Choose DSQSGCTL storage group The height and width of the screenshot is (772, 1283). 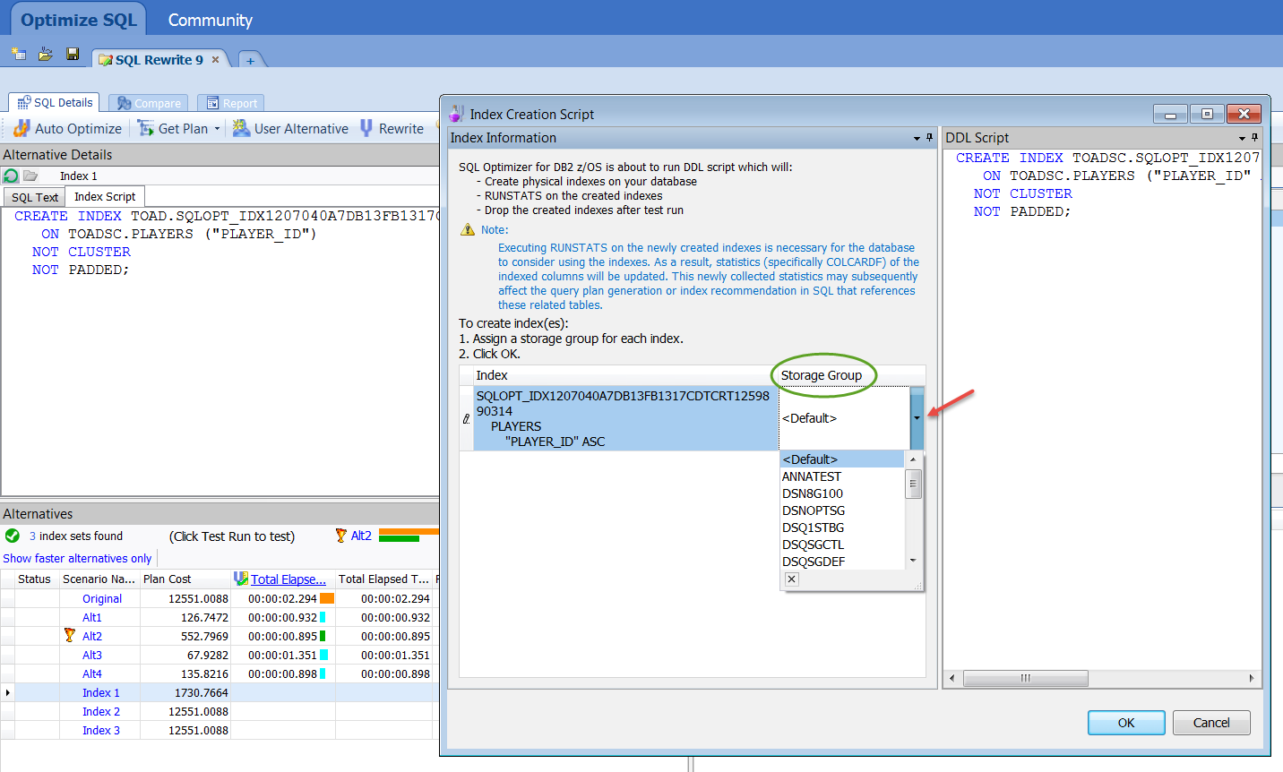(842, 545)
